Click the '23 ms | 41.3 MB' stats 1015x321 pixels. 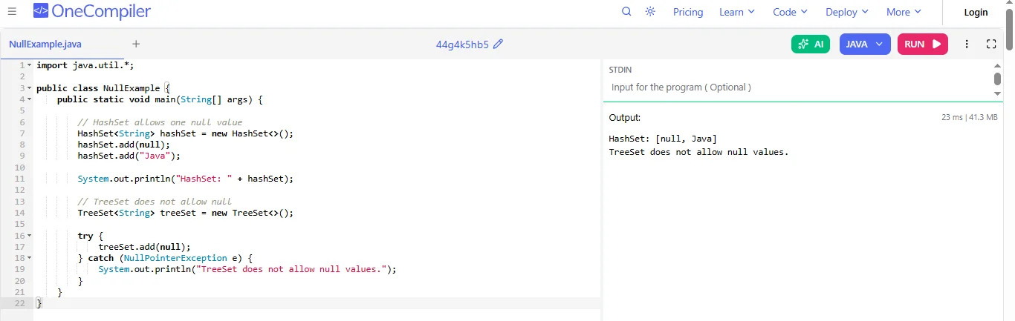(970, 117)
